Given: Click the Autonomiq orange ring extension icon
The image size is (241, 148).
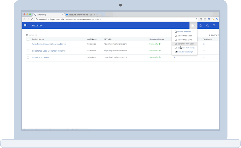Looking at the screenshot, I should coord(213,19).
